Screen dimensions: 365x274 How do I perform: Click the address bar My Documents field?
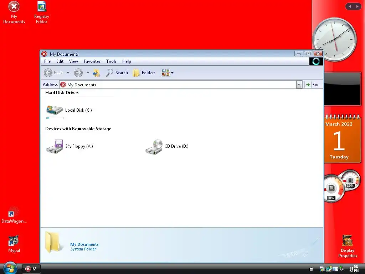click(x=178, y=85)
